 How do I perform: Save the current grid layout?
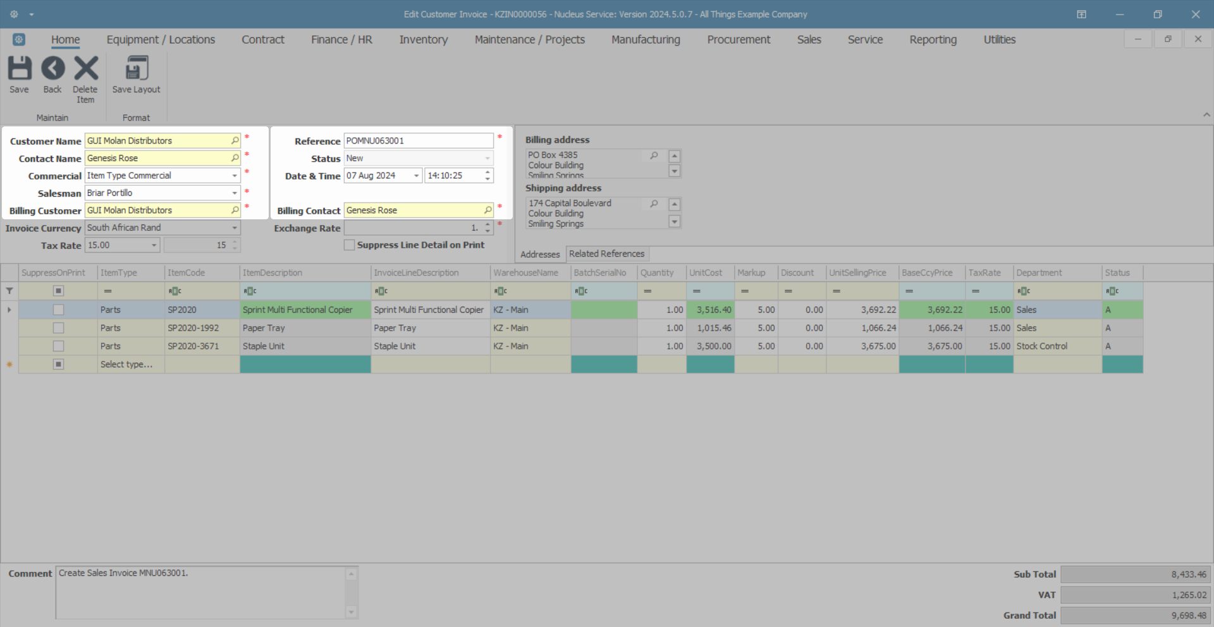coord(136,75)
